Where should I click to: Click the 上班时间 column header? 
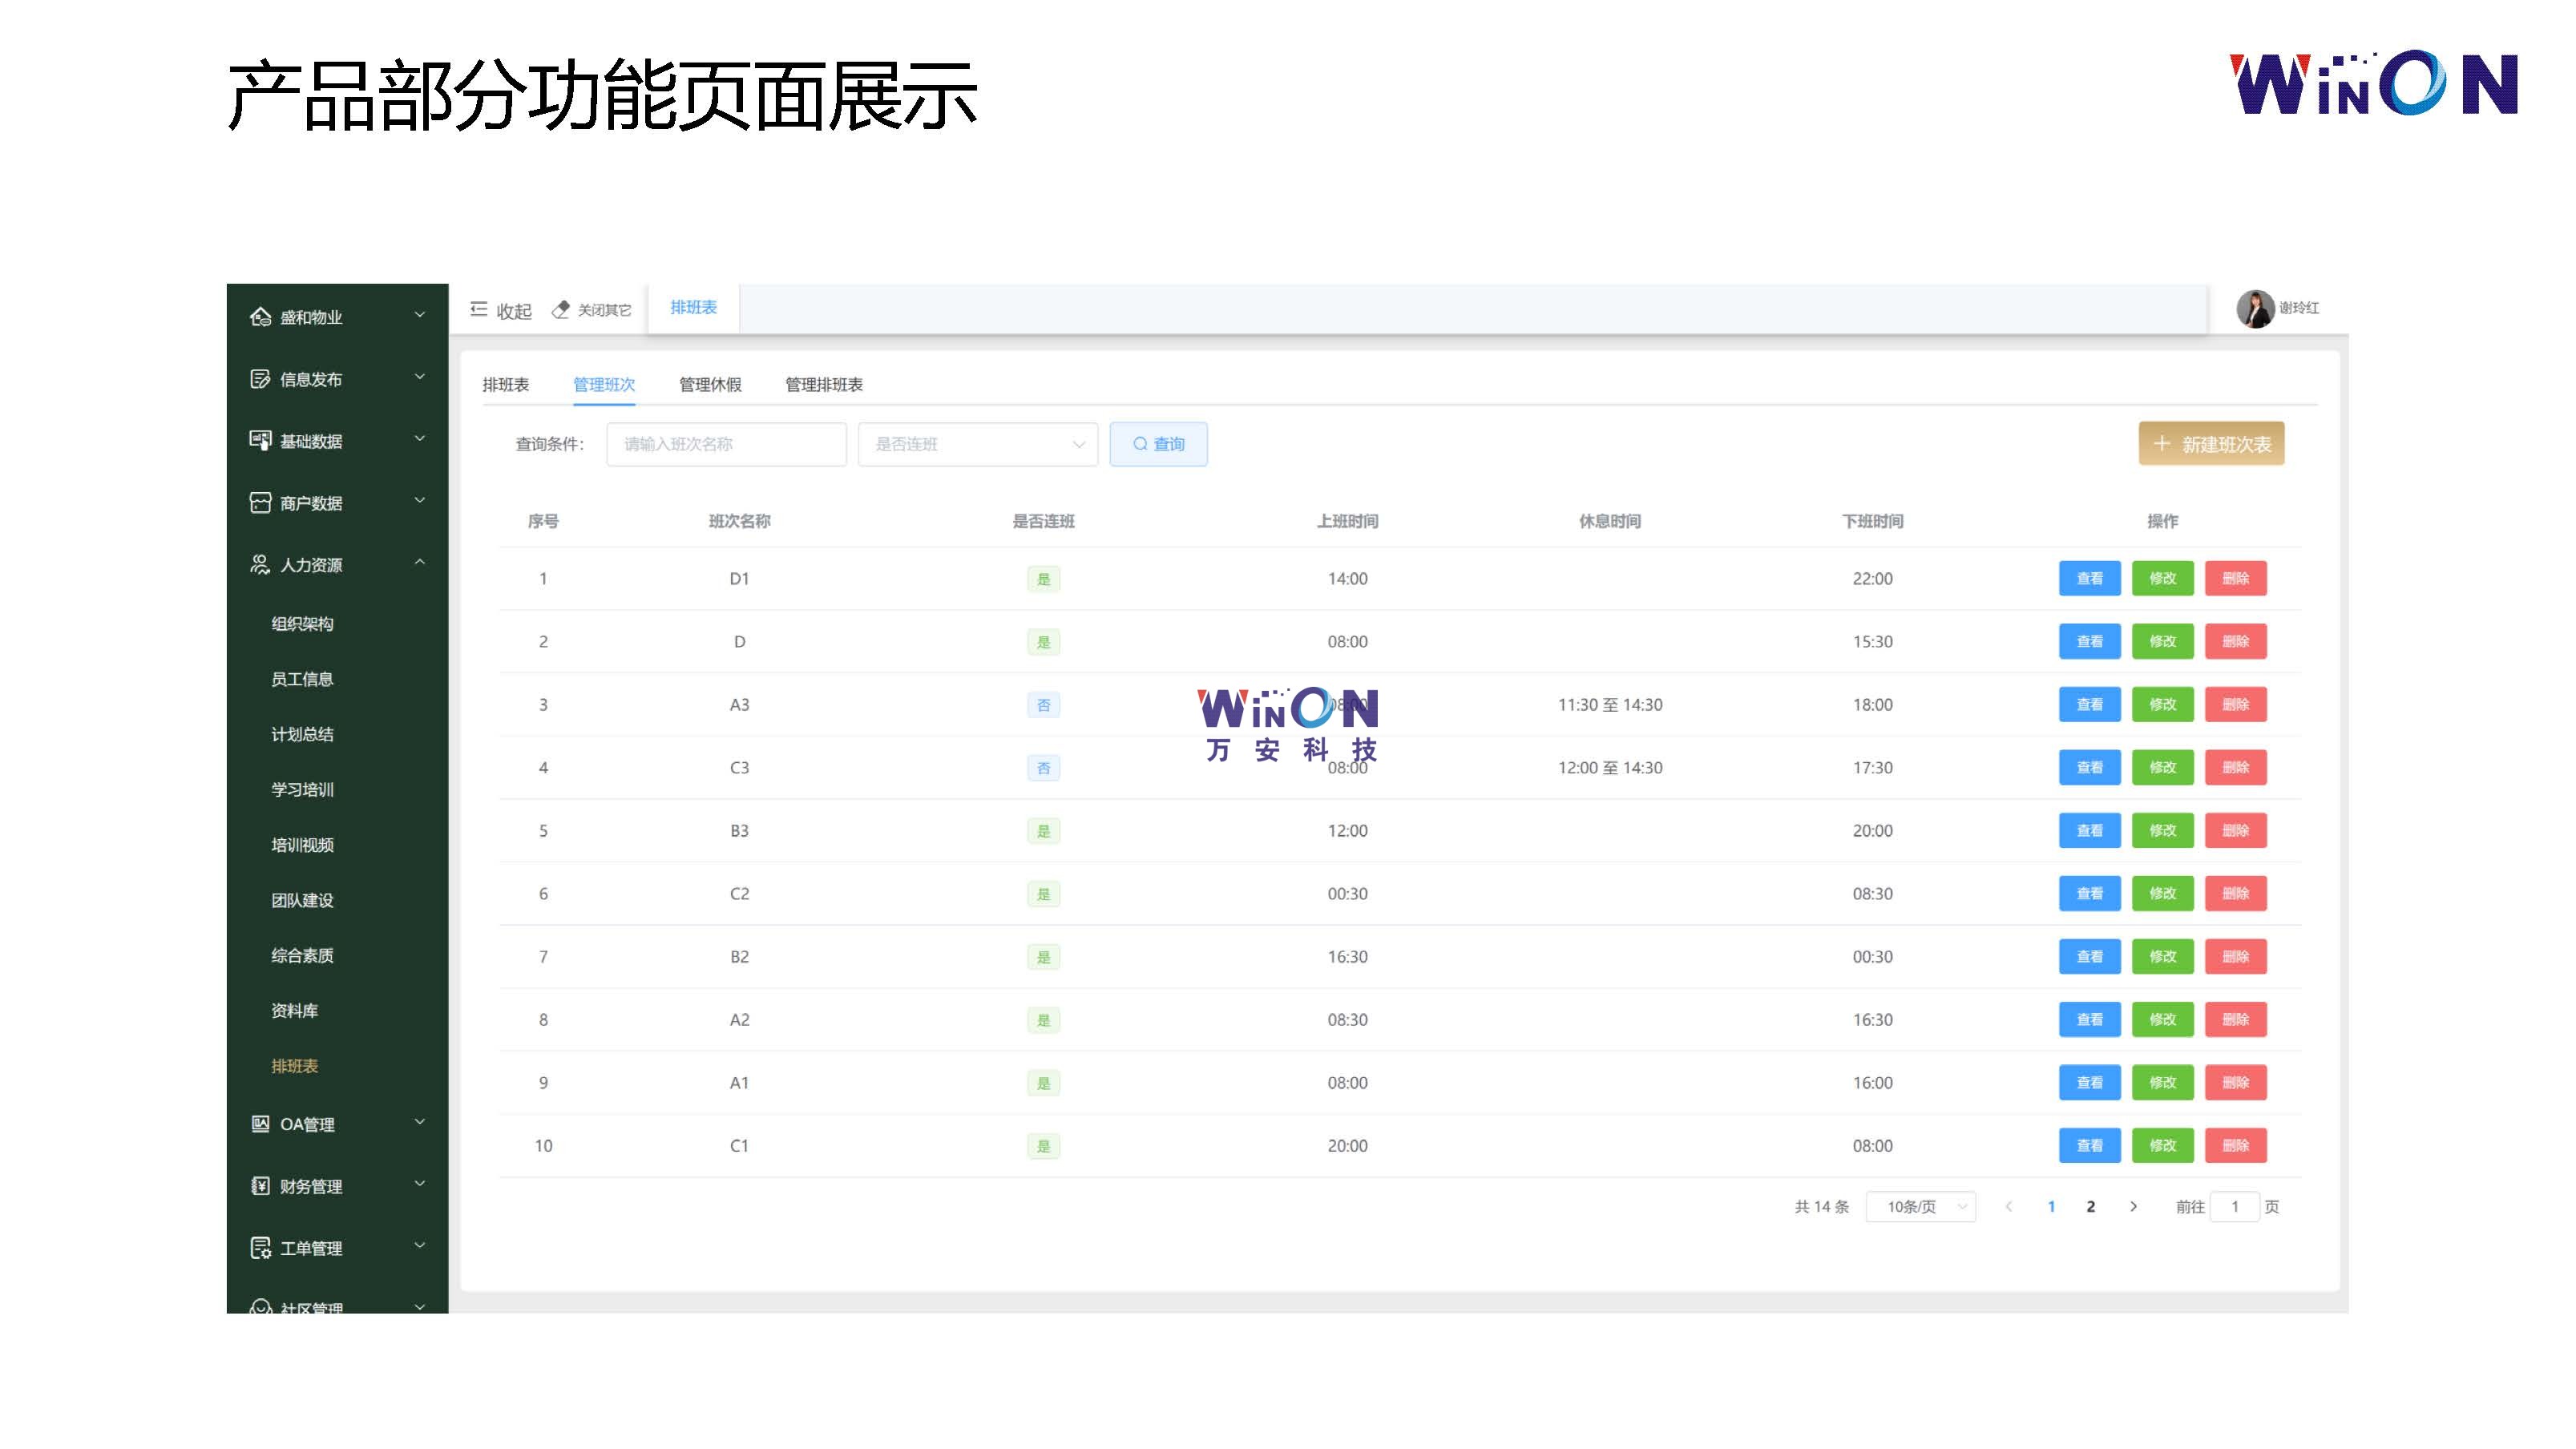click(x=1348, y=521)
